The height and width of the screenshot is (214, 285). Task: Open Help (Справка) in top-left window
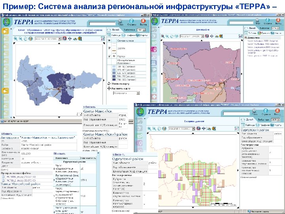click(x=131, y=21)
